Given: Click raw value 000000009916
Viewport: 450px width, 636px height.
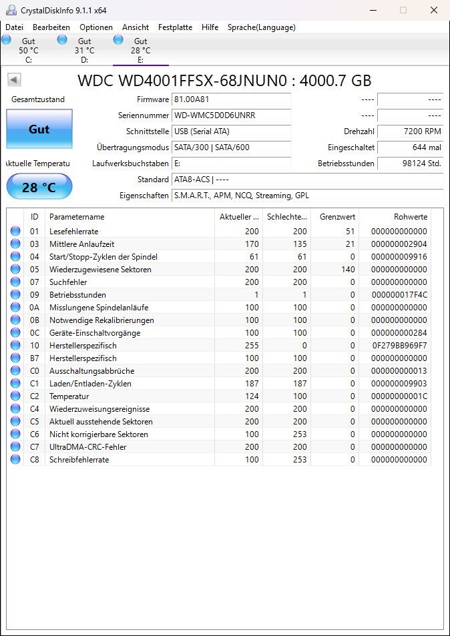Looking at the screenshot, I should coord(399,257).
